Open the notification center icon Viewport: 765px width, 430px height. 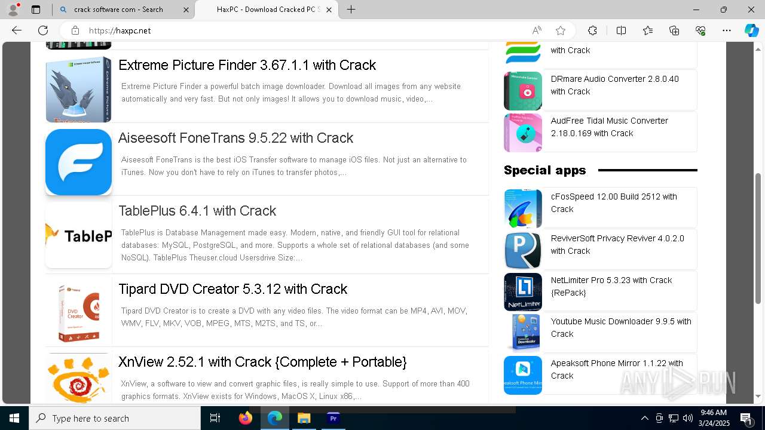(x=746, y=418)
